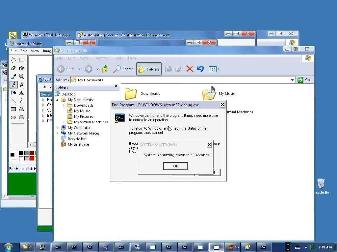337x252 pixels.
Task: Open the My Music folder in the file view
Action: pyautogui.click(x=219, y=93)
